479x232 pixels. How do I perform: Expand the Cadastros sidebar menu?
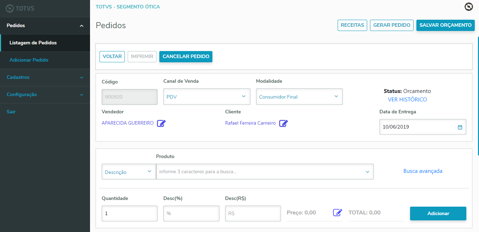(45, 77)
